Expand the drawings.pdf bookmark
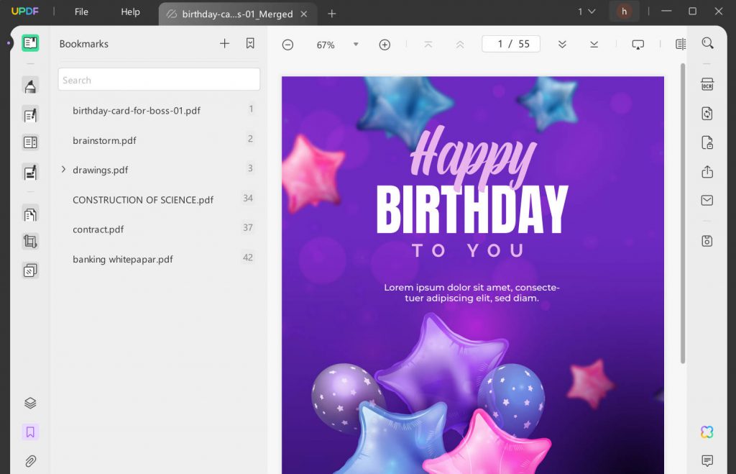 [x=63, y=170]
